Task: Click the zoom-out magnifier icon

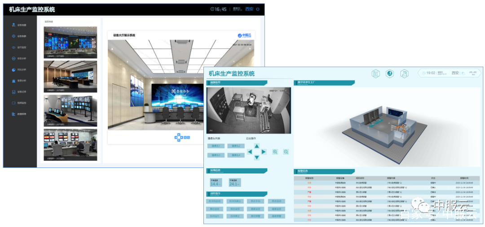Action: click(286, 152)
